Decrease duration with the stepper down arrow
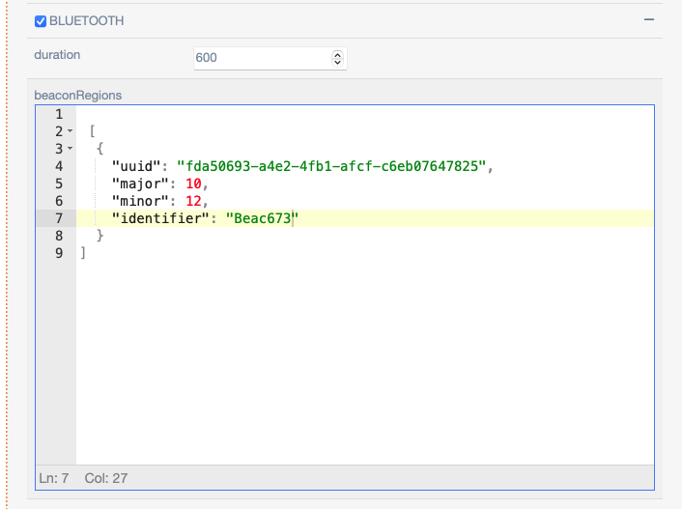This screenshot has width=682, height=509. pos(337,63)
